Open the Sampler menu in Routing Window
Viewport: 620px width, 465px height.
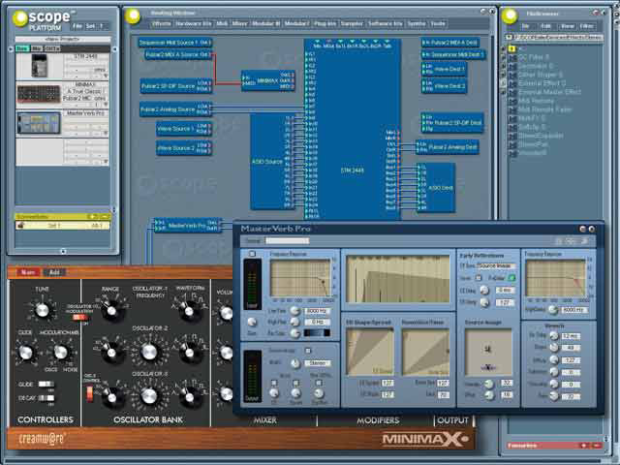click(352, 23)
